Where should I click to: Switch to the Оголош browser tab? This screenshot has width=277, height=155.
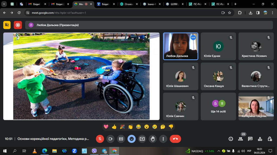pyautogui.click(x=129, y=4)
